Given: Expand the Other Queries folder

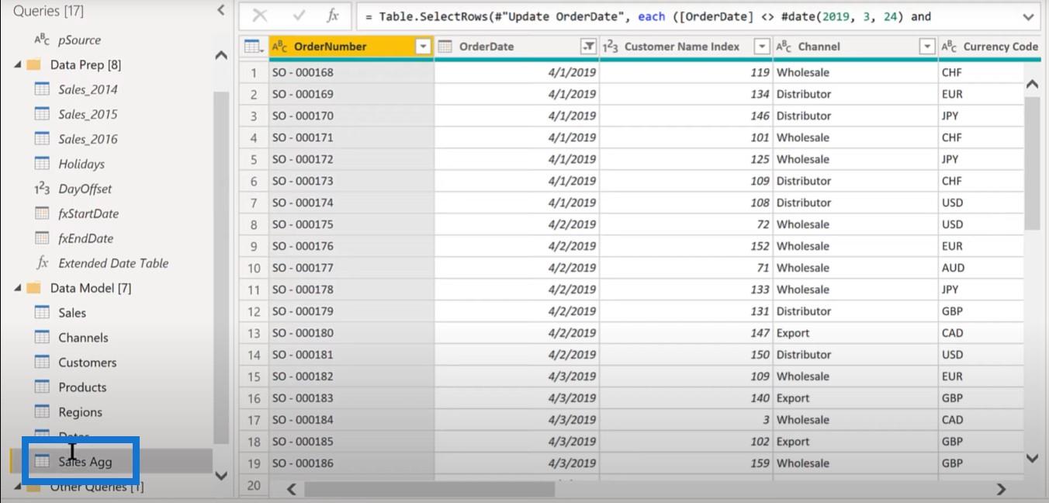Looking at the screenshot, I should (18, 487).
